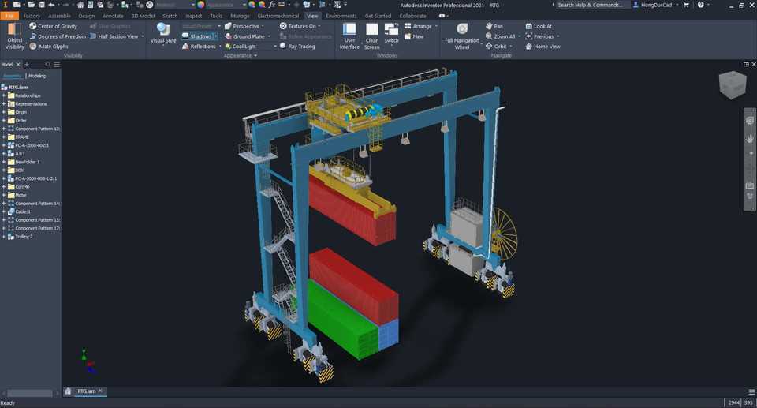The height and width of the screenshot is (408, 757).
Task: Open the Manage ribbon tab
Action: 240,16
